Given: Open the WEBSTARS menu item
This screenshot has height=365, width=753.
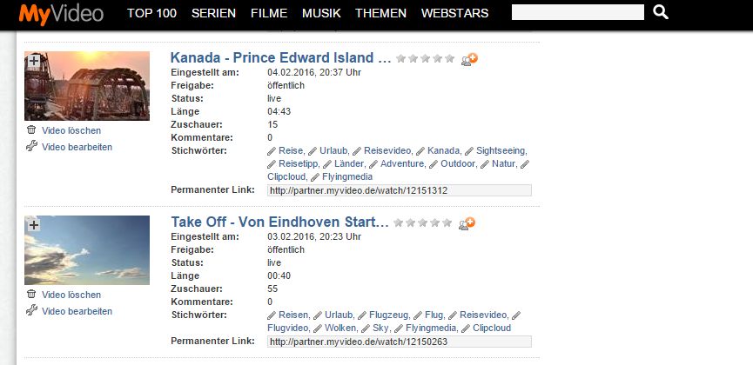Looking at the screenshot, I should click(454, 13).
